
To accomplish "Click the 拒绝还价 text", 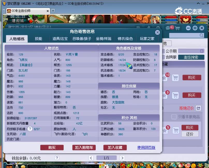I will pyautogui.click(x=186, y=108).
